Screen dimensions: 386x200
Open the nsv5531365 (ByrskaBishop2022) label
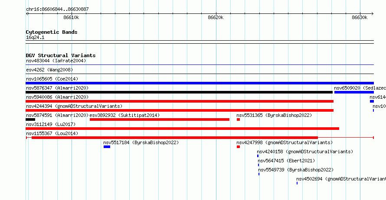pyautogui.click(x=274, y=115)
